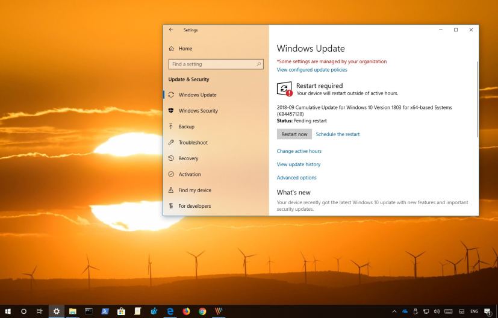Show hidden system tray icons
This screenshot has width=498, height=318.
point(394,311)
